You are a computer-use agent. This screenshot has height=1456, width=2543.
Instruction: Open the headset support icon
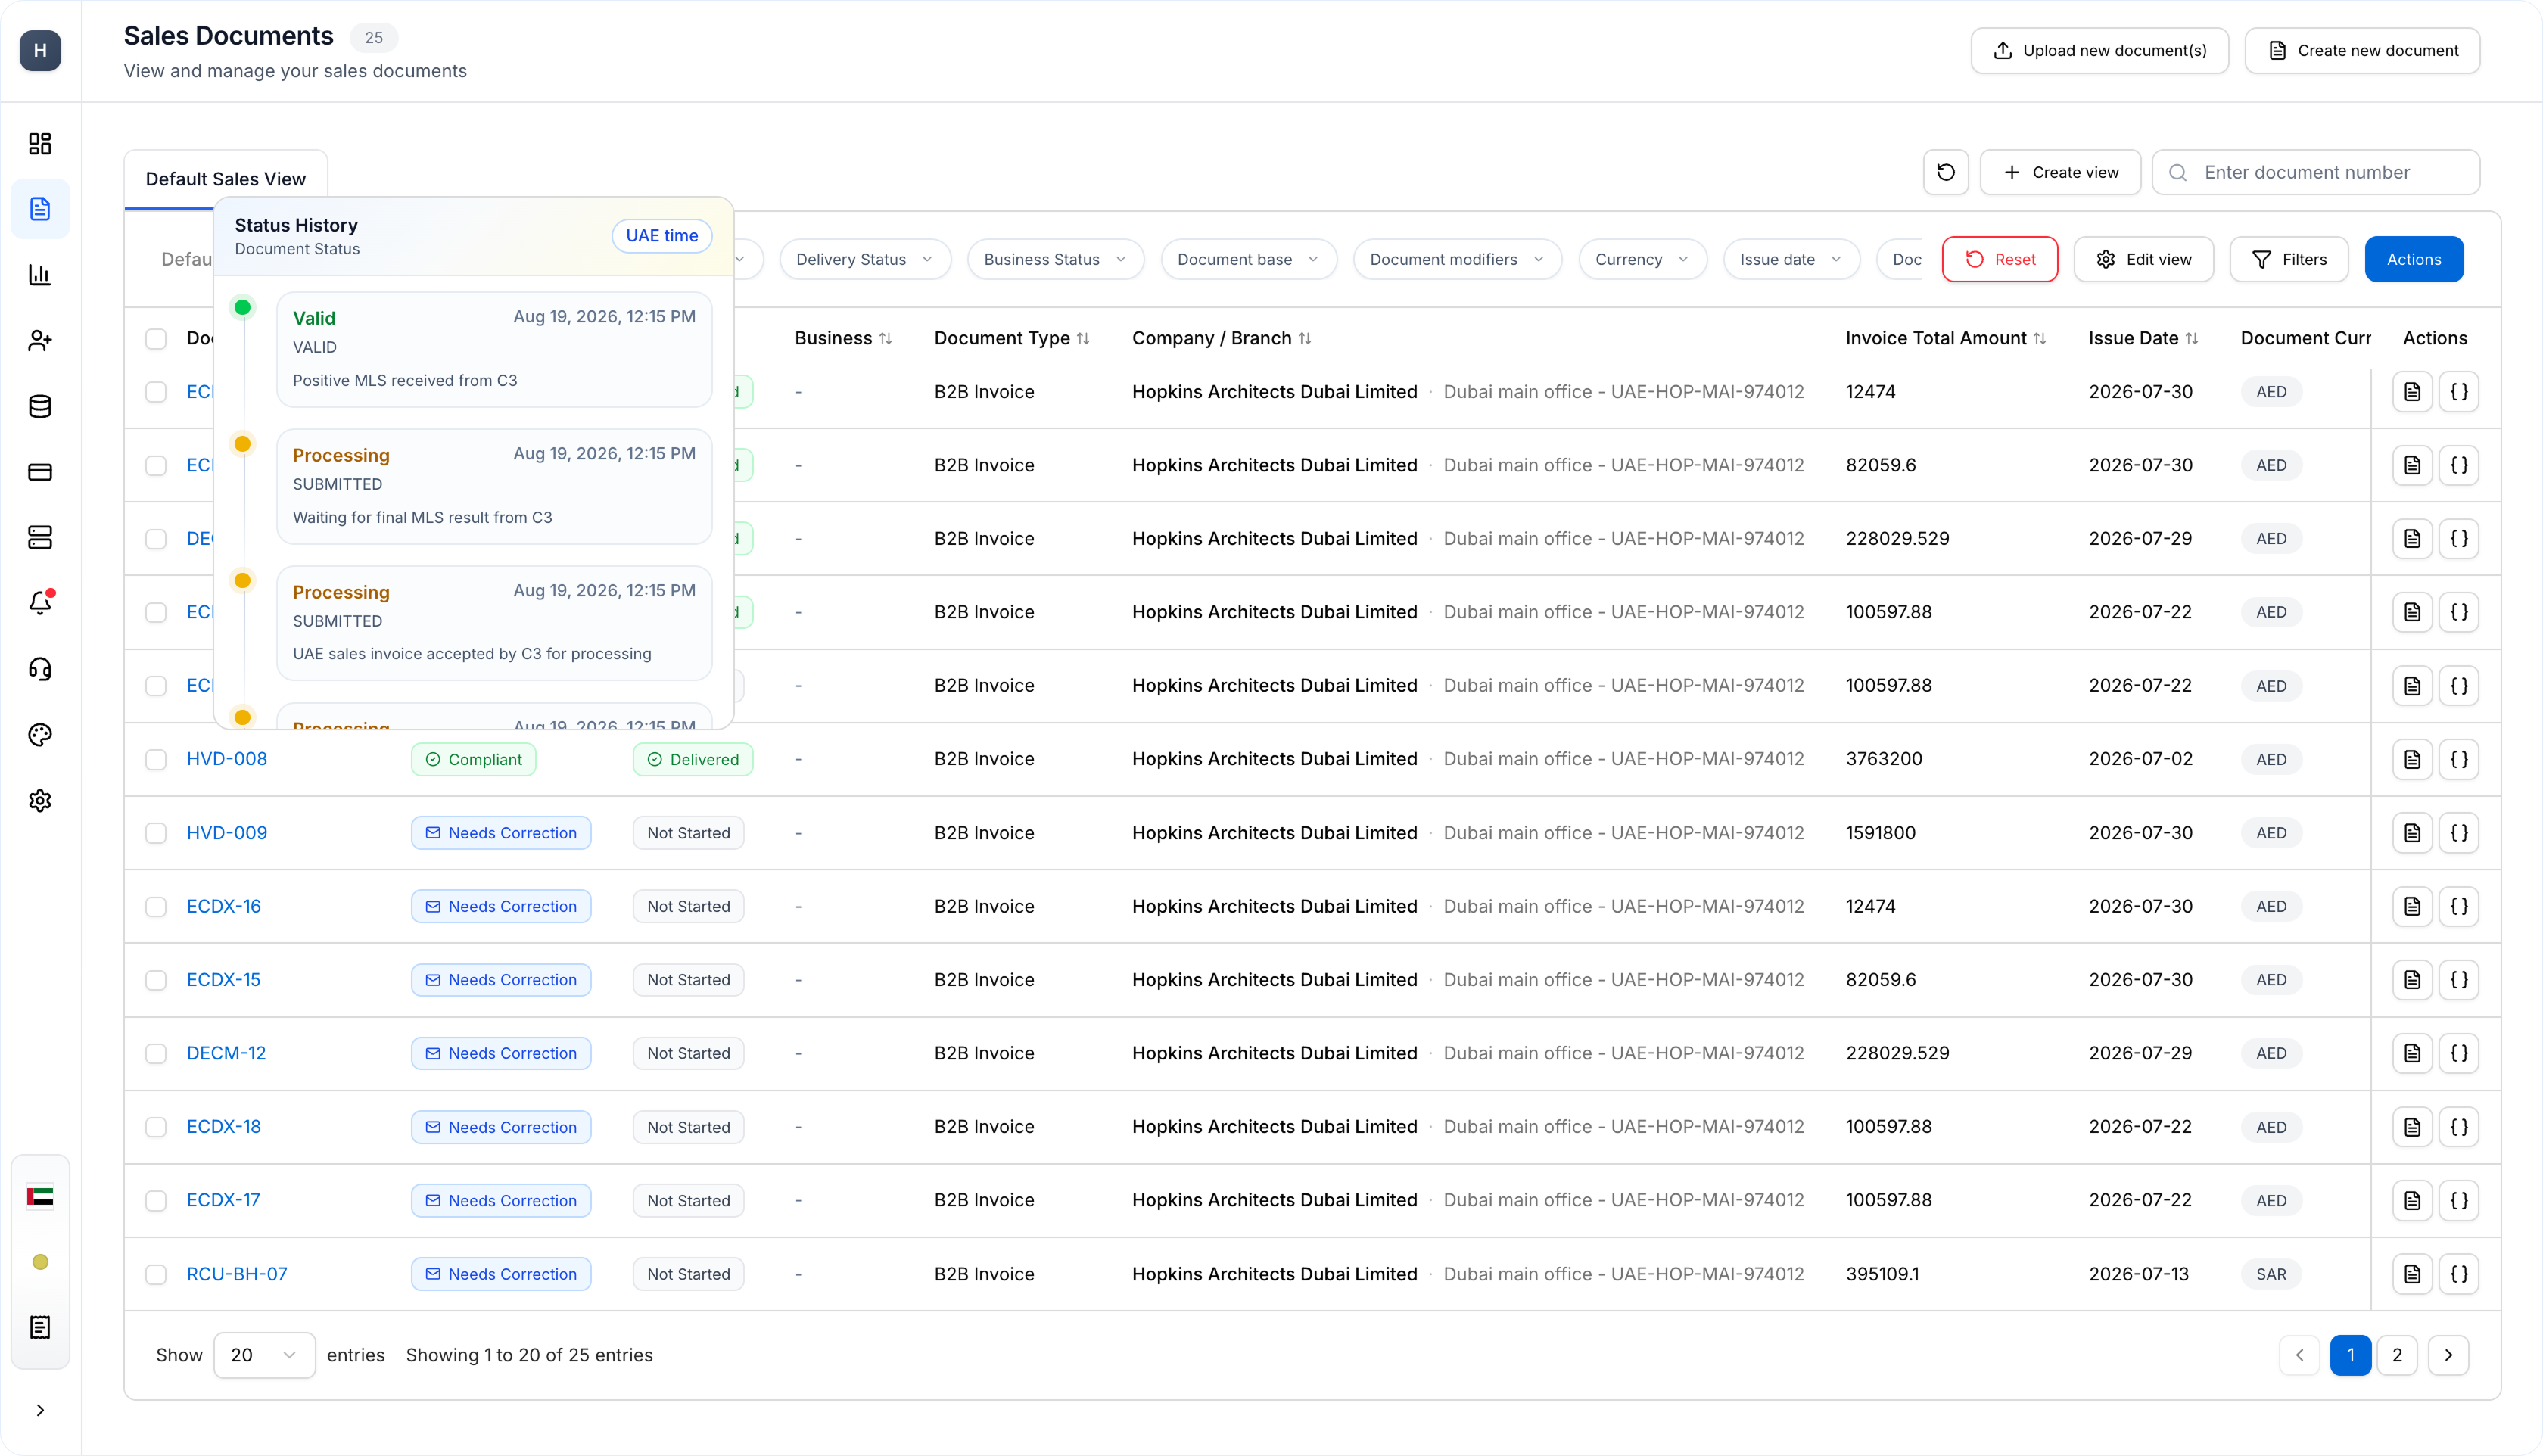(x=40, y=669)
